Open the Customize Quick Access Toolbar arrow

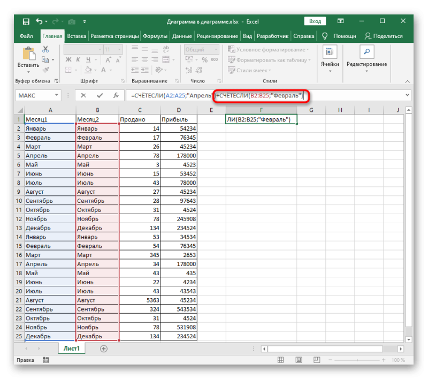pyautogui.click(x=85, y=21)
